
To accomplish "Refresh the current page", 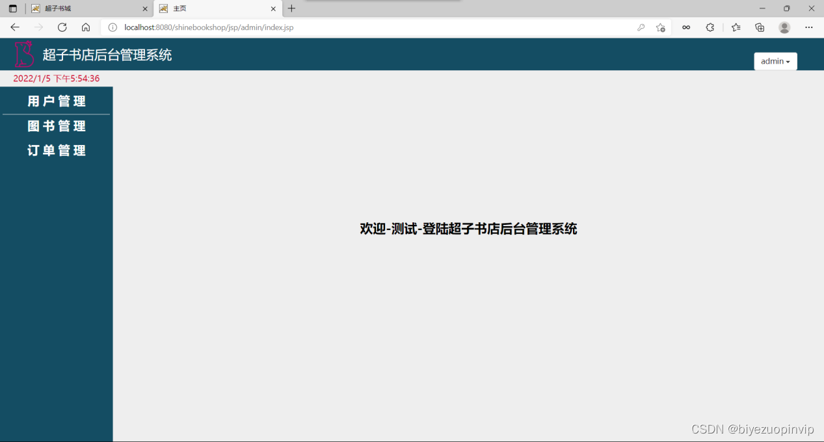I will [x=62, y=27].
